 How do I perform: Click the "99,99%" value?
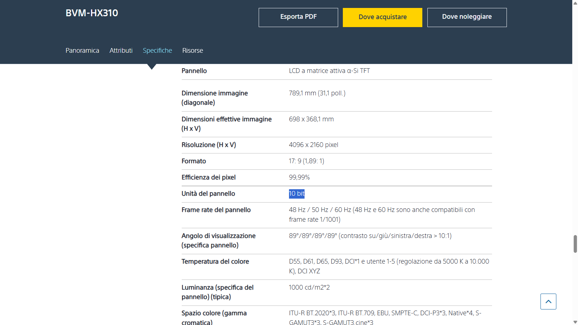pos(299,177)
